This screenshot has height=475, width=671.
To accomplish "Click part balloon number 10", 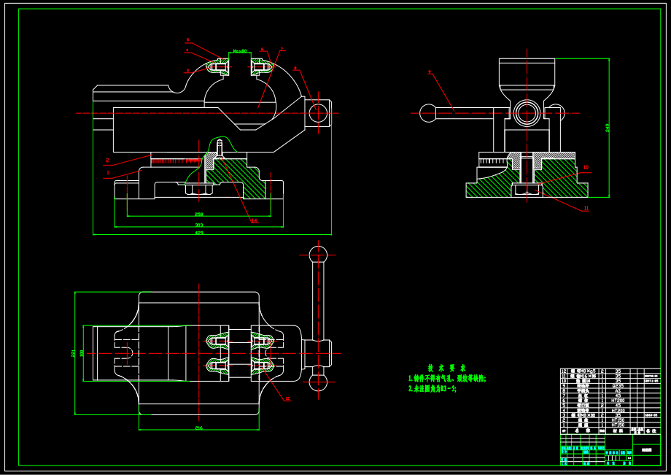I will [586, 167].
